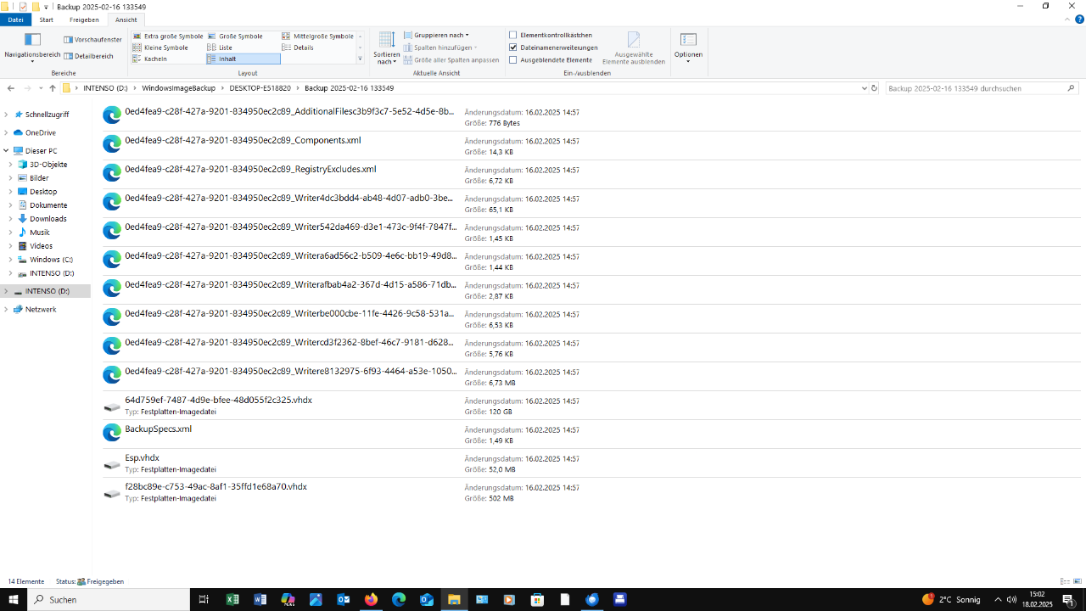
Task: Expand Schnellzugriff in navigation tree
Action: [6, 115]
